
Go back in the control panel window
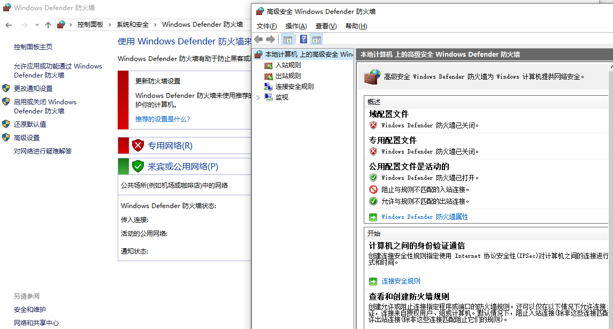9,25
